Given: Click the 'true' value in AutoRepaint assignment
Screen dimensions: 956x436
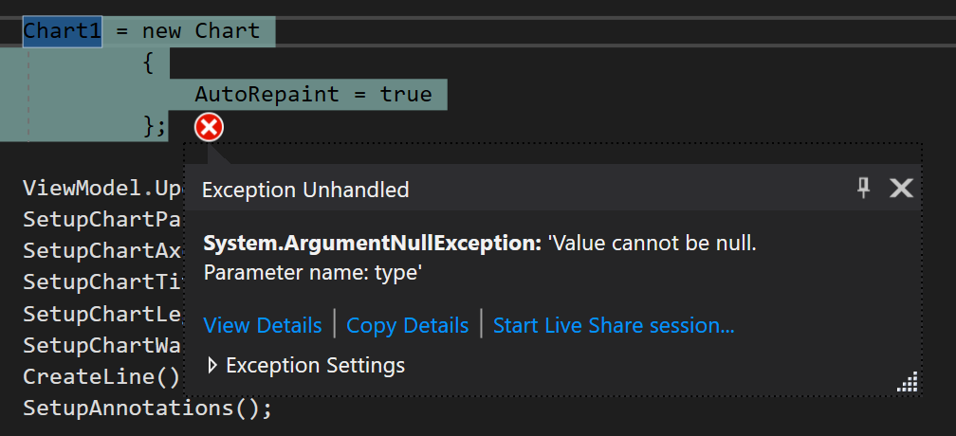Looking at the screenshot, I should pos(406,95).
